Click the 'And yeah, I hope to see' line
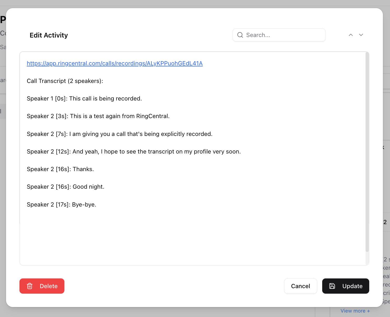 (x=134, y=152)
